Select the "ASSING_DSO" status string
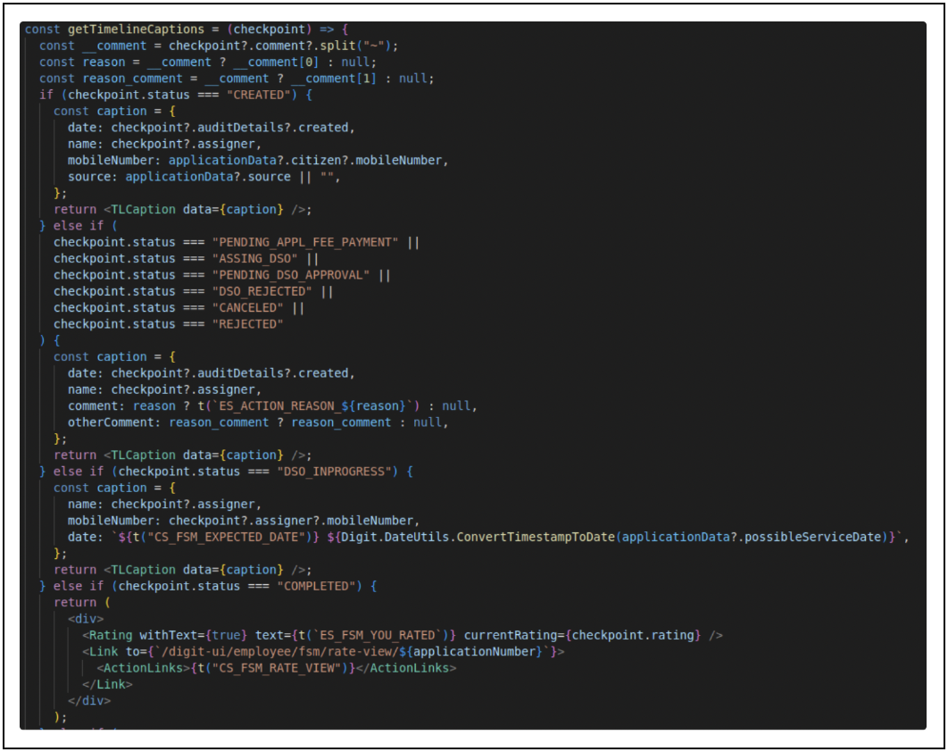The height and width of the screenshot is (752, 948). coord(255,258)
